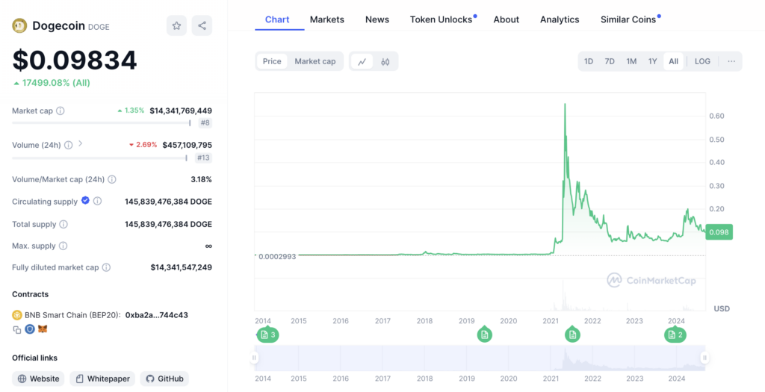Open the About tab
Screen dimensions: 765x392
point(506,19)
